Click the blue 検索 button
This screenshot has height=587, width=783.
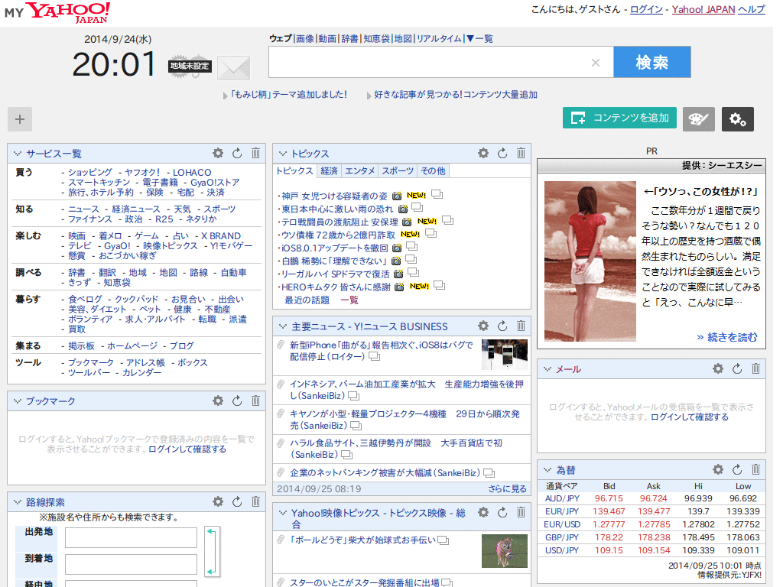652,63
